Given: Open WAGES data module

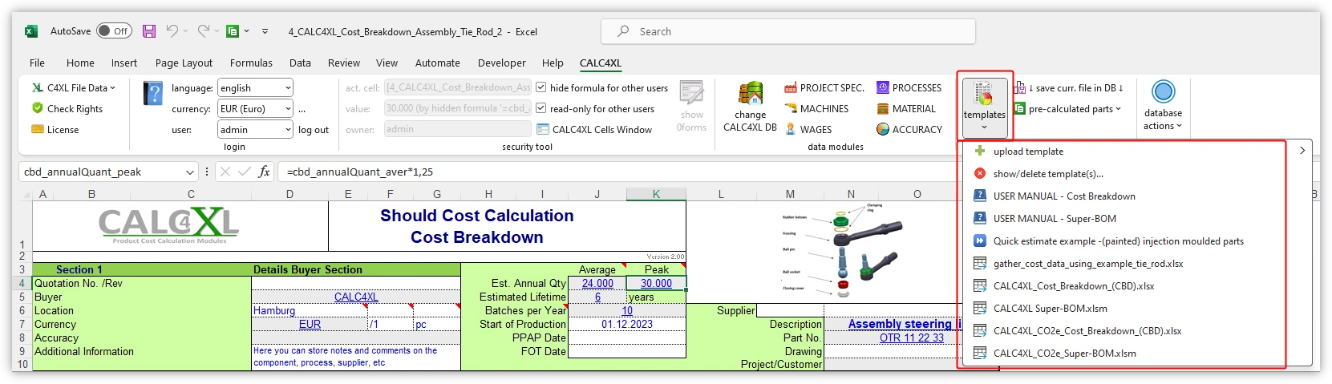Looking at the screenshot, I should [808, 129].
